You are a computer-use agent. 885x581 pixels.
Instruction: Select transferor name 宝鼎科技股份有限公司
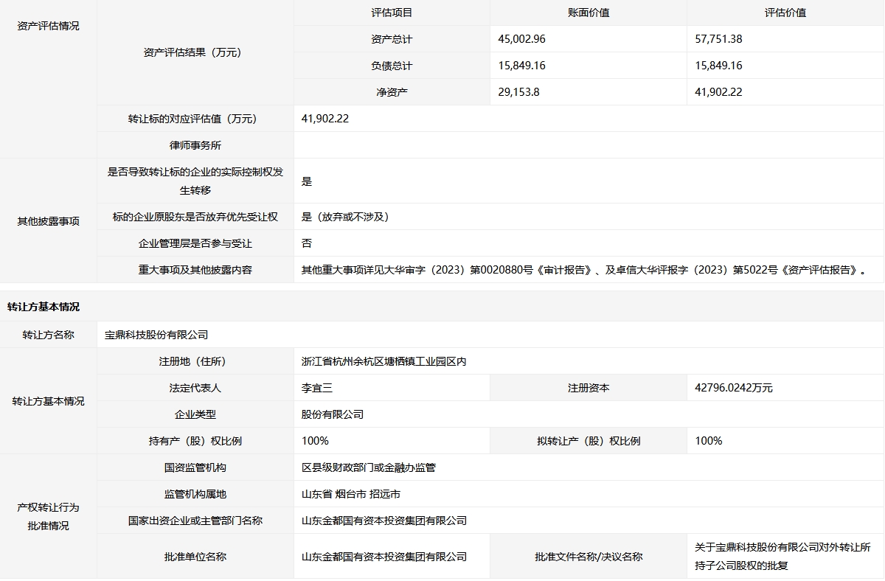(156, 335)
